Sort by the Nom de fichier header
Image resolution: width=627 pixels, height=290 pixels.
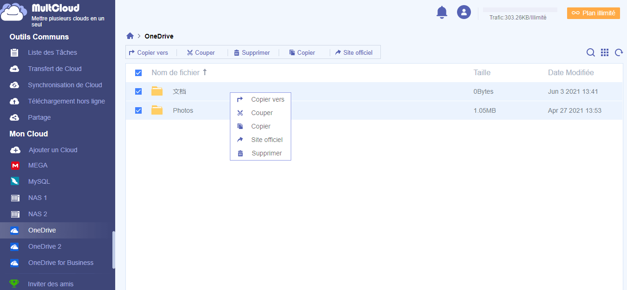click(x=176, y=72)
